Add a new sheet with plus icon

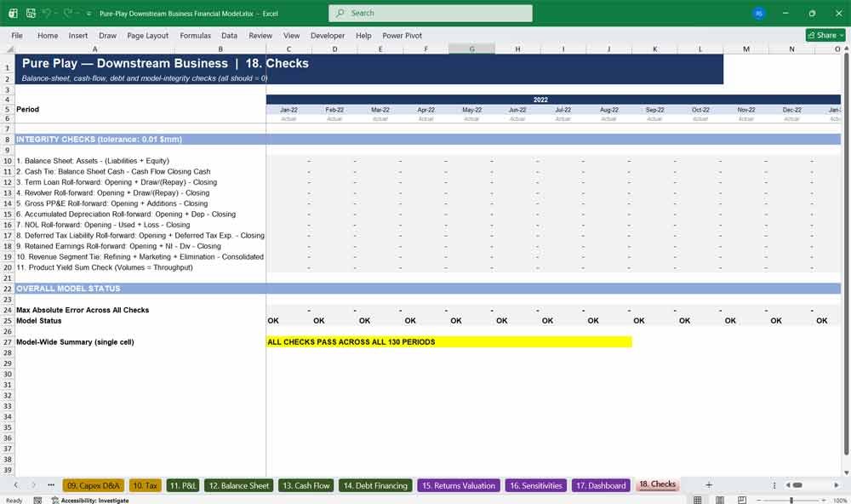pos(709,485)
